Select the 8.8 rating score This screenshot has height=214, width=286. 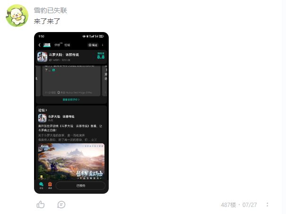[101, 57]
